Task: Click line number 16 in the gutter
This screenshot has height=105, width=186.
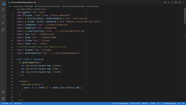Action: tap(12, 60)
